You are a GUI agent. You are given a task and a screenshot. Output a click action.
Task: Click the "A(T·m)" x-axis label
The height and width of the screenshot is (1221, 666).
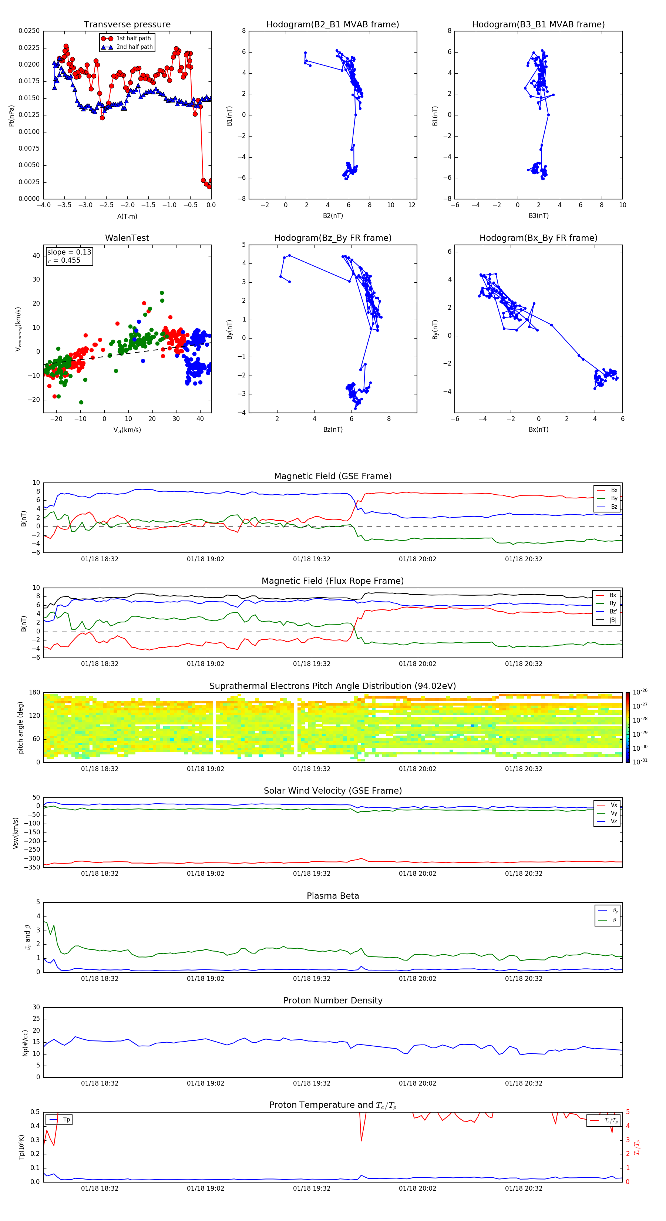coord(127,216)
